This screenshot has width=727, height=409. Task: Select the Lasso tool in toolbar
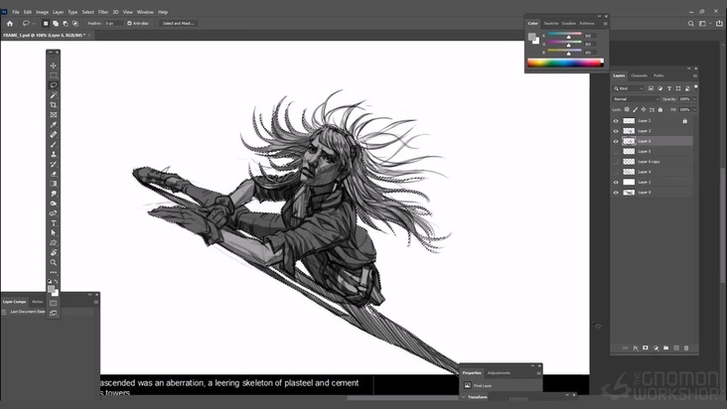tap(54, 85)
